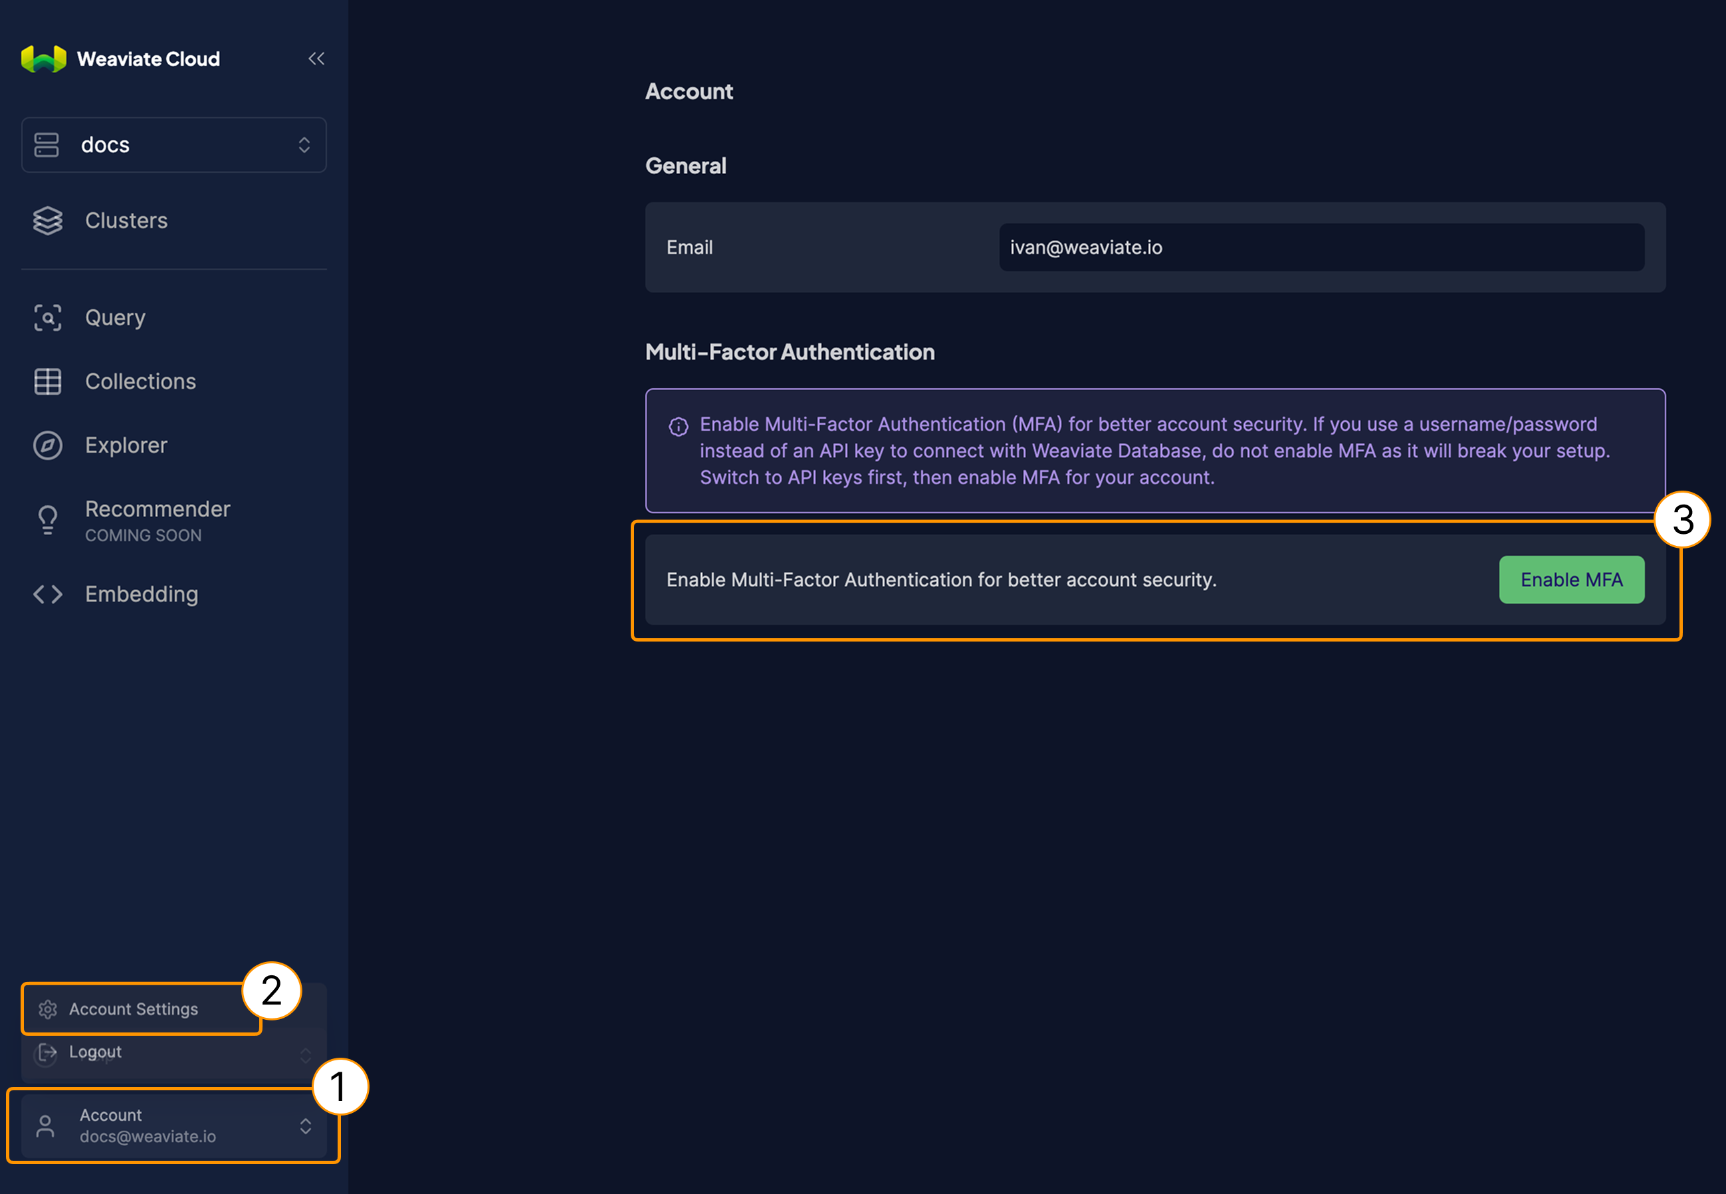1726x1194 pixels.
Task: Click the Weaviate Cloud title text
Action: 148,59
